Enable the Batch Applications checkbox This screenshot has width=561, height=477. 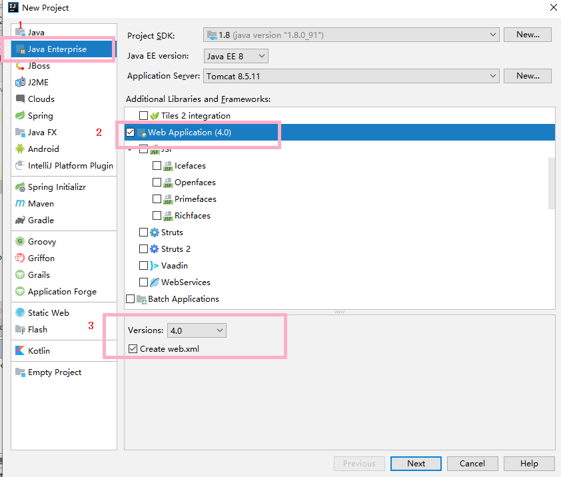(x=130, y=299)
